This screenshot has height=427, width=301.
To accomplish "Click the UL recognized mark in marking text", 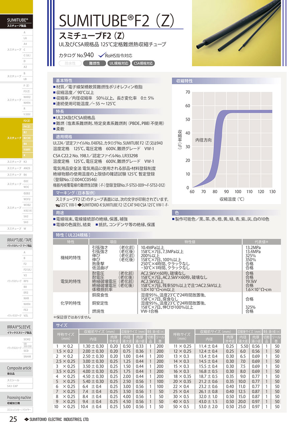I will [x=58, y=205].
